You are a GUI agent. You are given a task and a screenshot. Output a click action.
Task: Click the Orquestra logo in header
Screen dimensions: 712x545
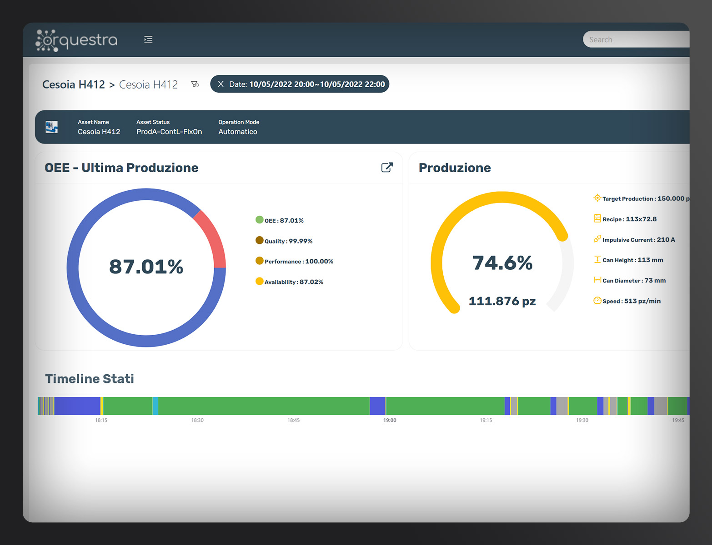[76, 40]
